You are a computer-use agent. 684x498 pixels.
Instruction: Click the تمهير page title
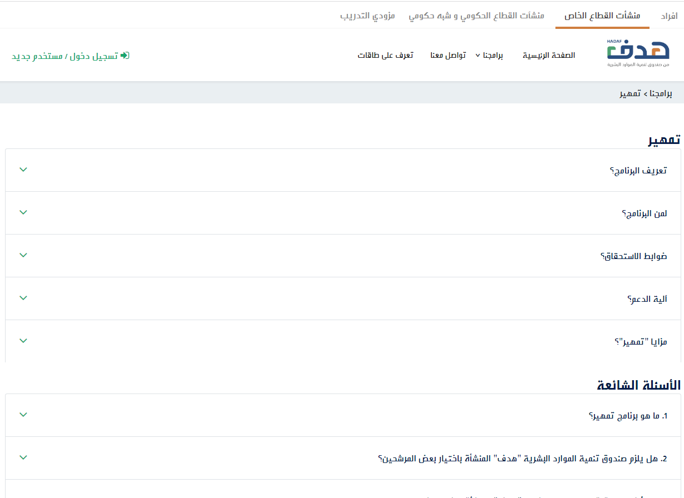(x=664, y=140)
